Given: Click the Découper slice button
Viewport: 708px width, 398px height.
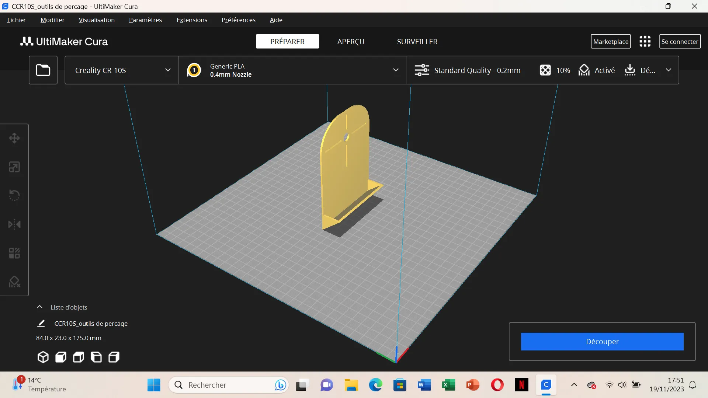Looking at the screenshot, I should (602, 342).
